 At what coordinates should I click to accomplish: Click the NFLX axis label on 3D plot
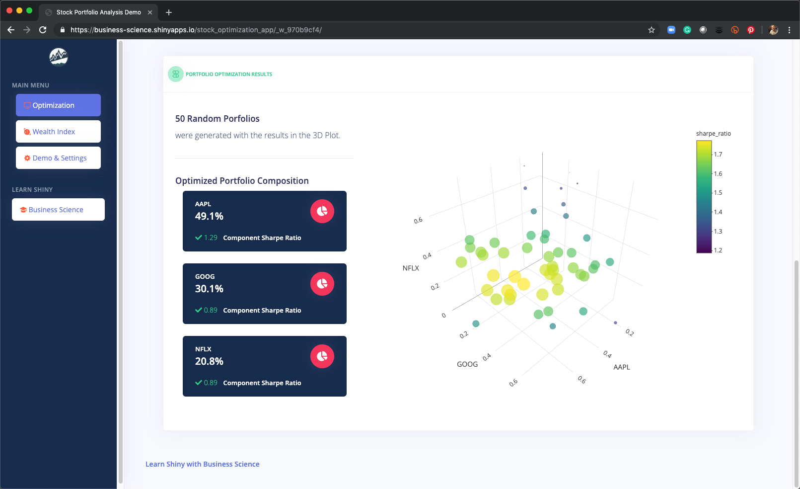(x=411, y=268)
